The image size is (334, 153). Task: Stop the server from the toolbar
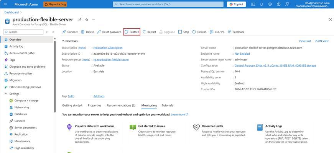(x=184, y=32)
